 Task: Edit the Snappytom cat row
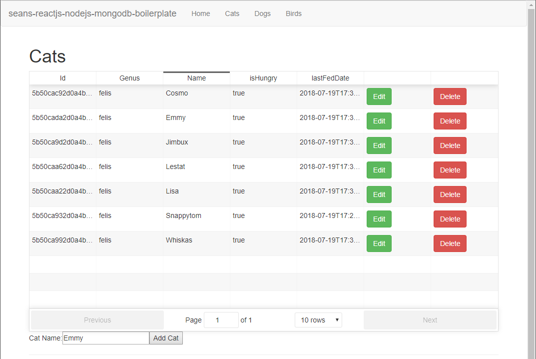379,219
